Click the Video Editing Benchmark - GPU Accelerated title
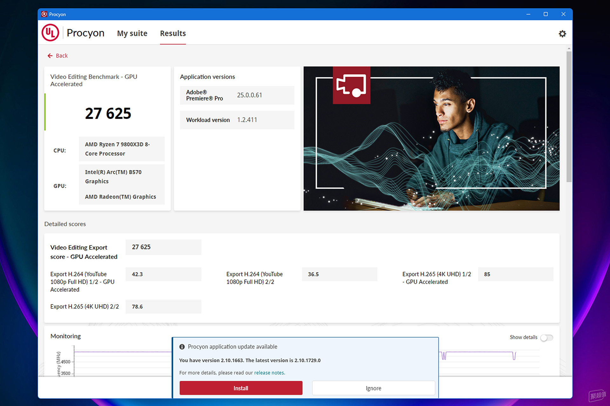610x406 pixels. [94, 80]
